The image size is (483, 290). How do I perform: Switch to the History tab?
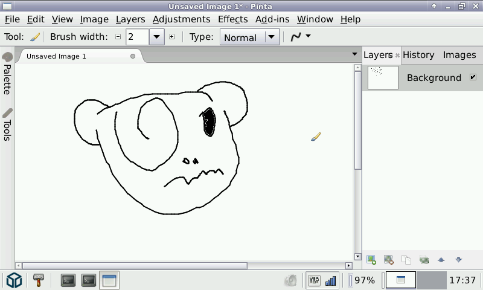(418, 55)
